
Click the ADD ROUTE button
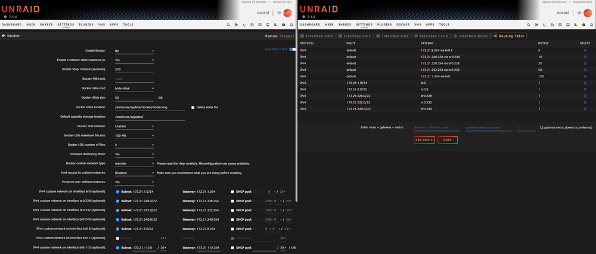click(424, 140)
